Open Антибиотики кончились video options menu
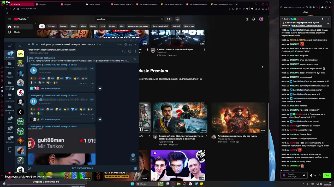 (x=265, y=136)
